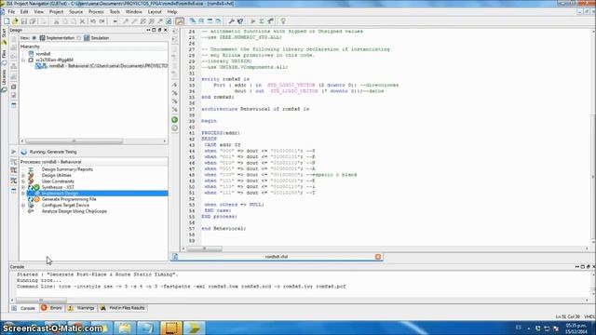The image size is (596, 335).
Task: Click code line 41 PROCESS(addr)
Action: click(221, 133)
